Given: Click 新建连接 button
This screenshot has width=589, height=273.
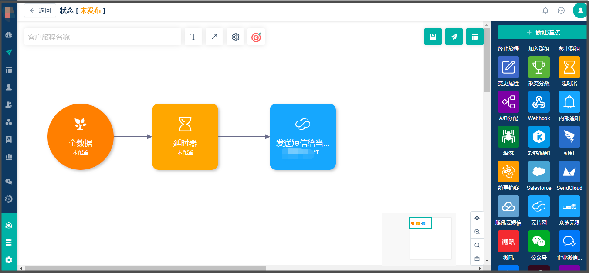Looking at the screenshot, I should point(543,32).
